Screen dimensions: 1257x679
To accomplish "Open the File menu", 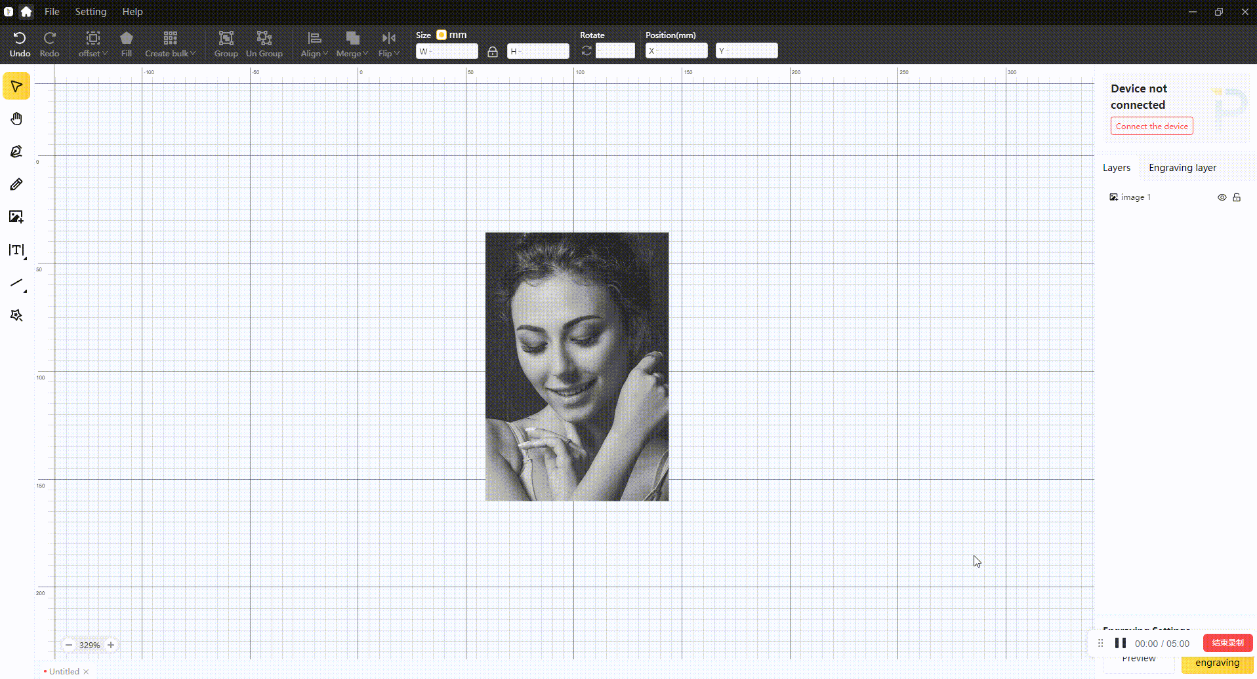I will pos(52,11).
